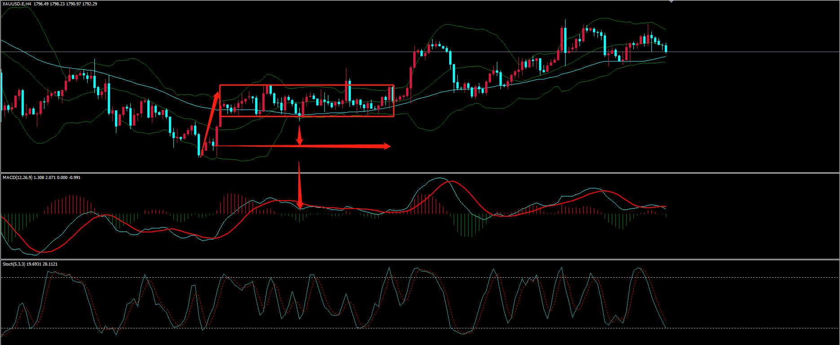Click the chart shift triangle marker at top
Screen dimensions: 840x345
point(671,2)
